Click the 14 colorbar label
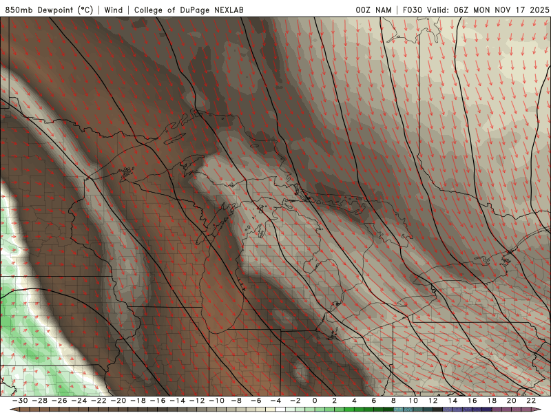This screenshot has height=413, width=551. coord(453,401)
